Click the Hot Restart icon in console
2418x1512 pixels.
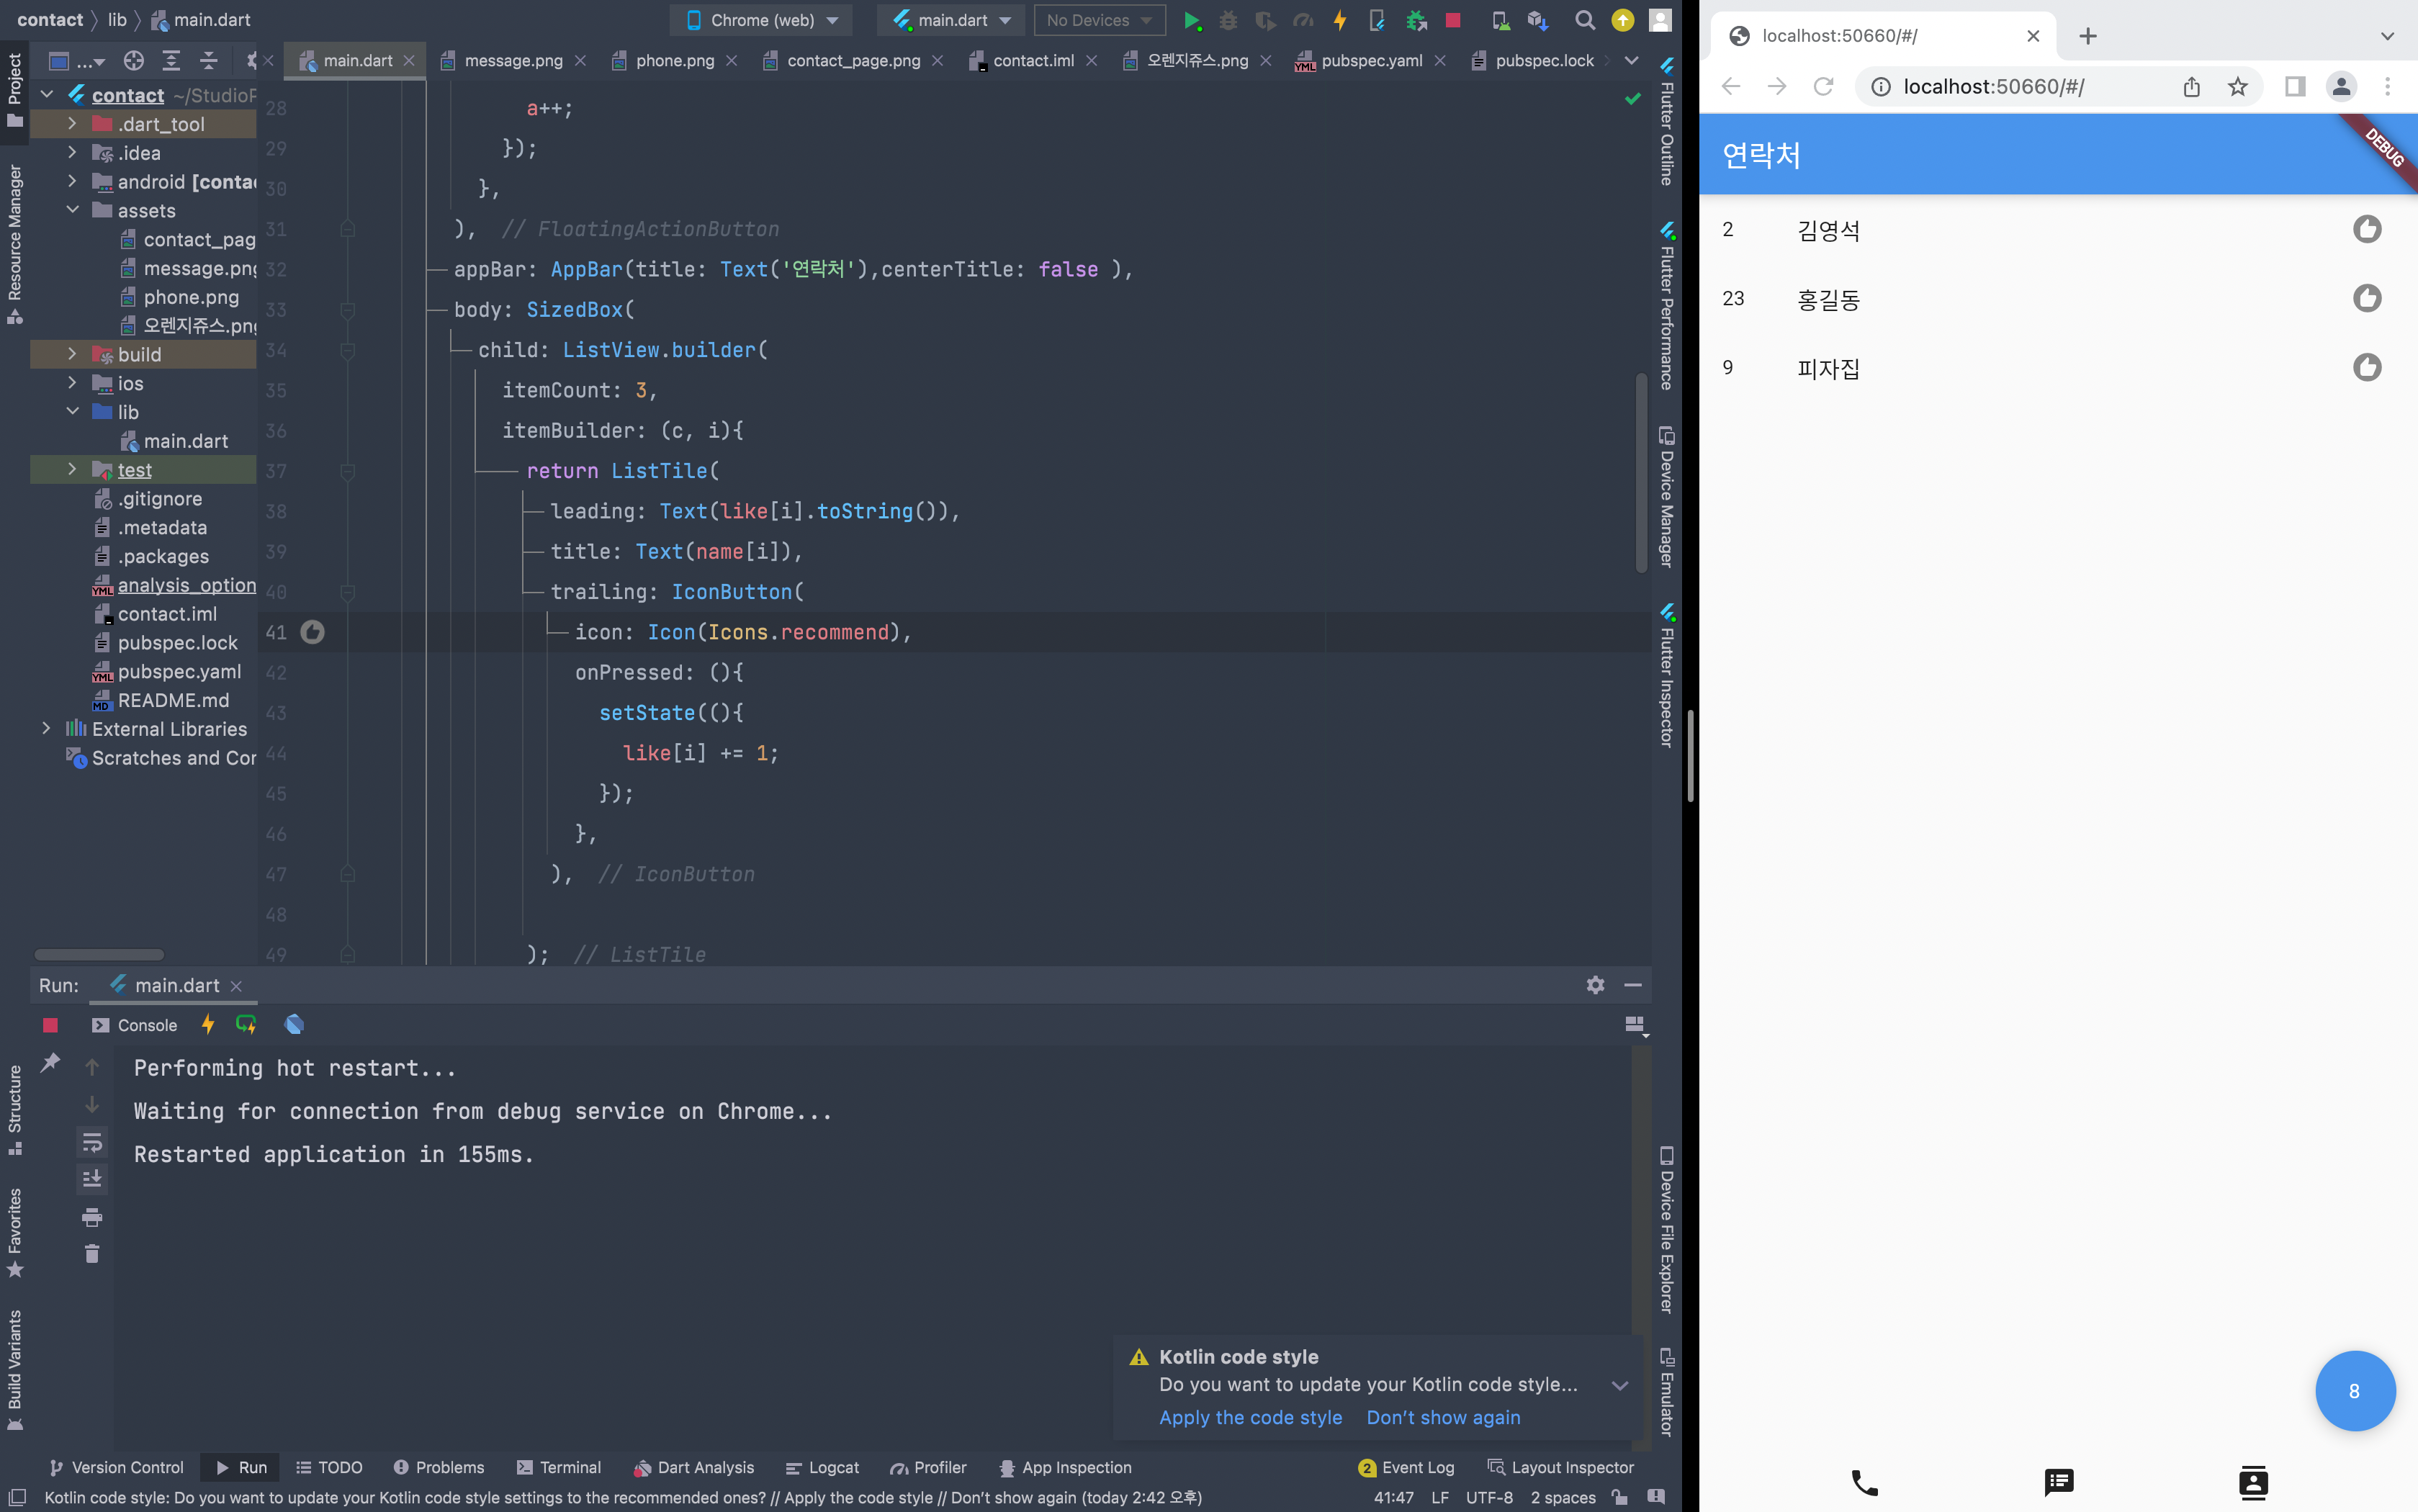246,1024
